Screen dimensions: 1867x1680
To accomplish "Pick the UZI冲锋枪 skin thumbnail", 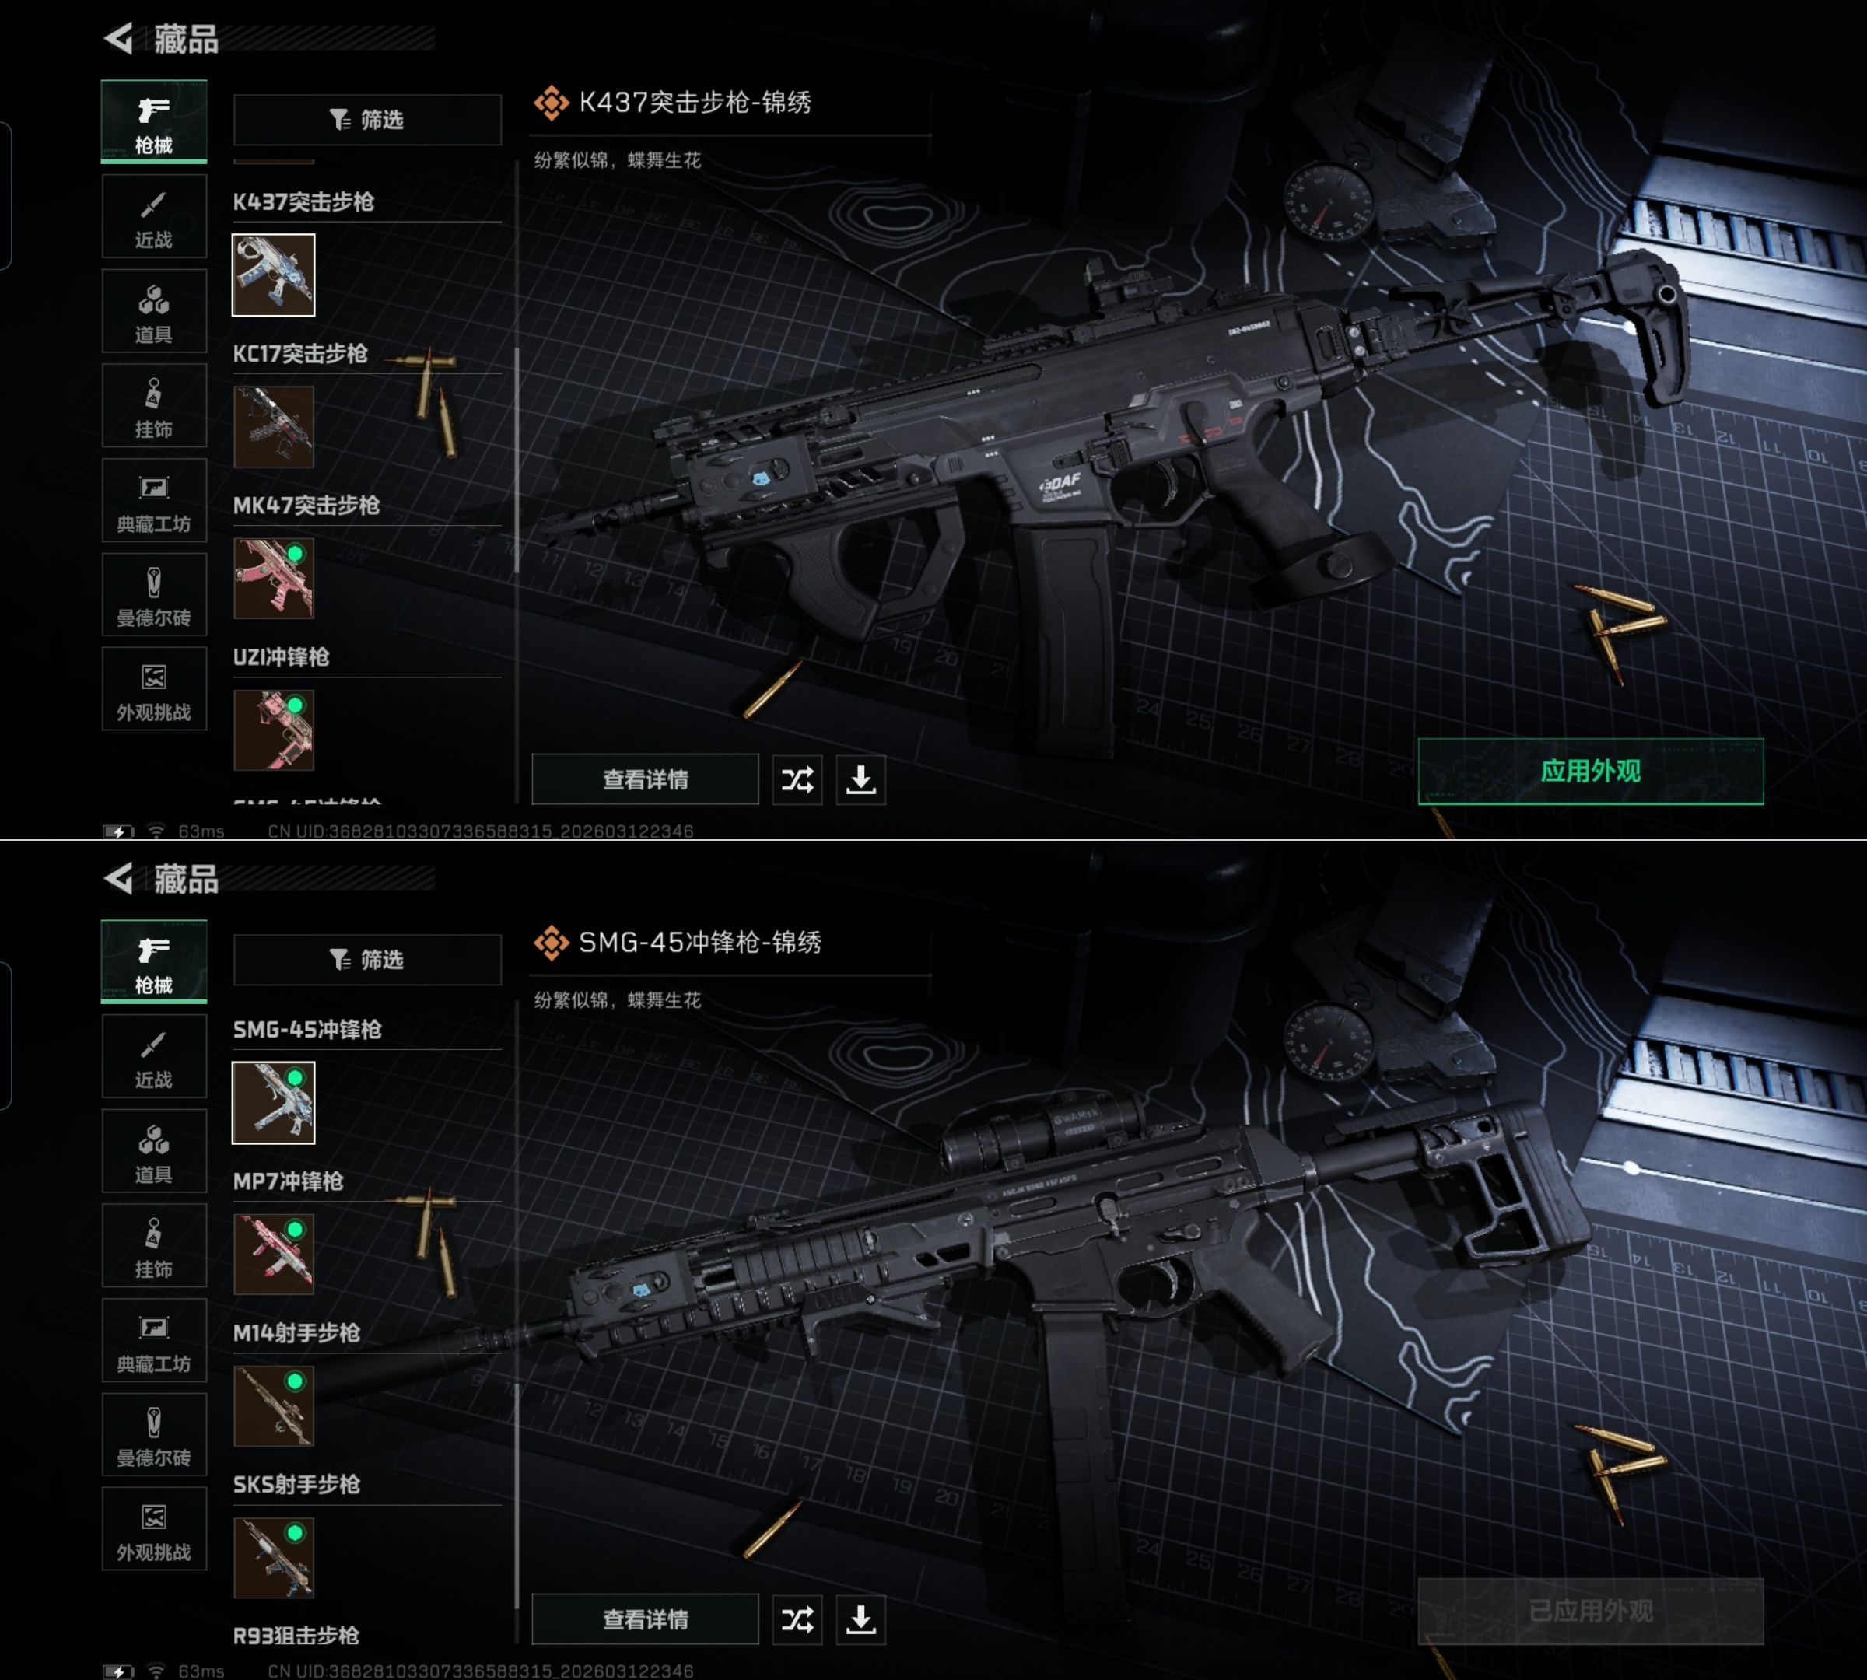I will [x=273, y=730].
